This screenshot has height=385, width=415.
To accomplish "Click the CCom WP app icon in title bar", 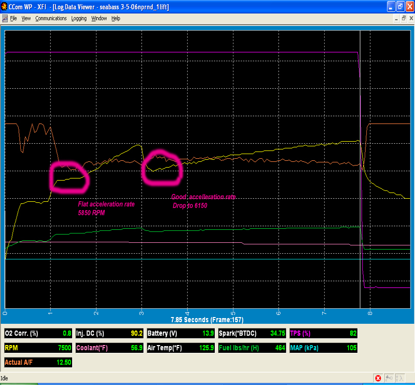I will tap(5, 6).
